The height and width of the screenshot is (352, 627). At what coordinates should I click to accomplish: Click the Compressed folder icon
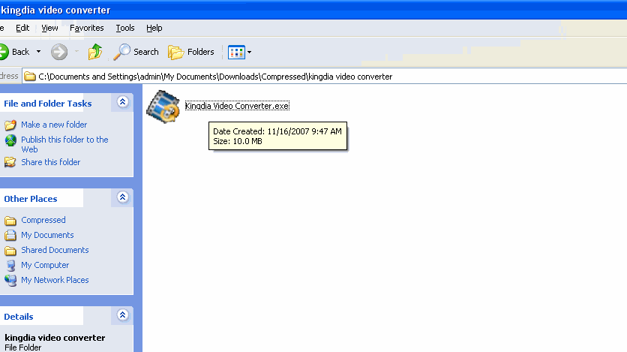(10, 221)
